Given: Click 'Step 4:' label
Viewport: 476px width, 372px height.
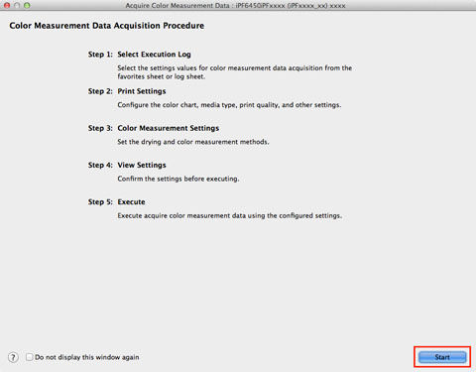Looking at the screenshot, I should 100,165.
